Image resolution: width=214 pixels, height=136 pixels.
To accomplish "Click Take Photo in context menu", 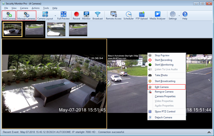I will click(161, 75).
